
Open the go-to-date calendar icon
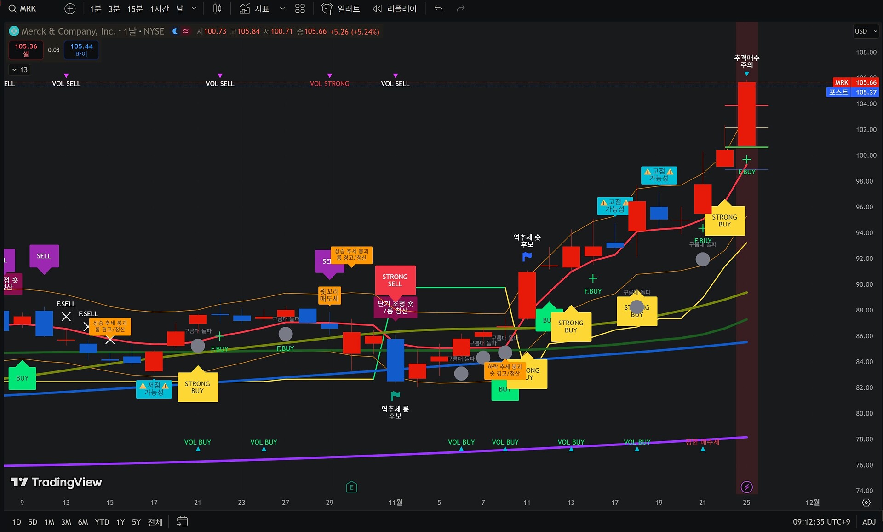182,521
